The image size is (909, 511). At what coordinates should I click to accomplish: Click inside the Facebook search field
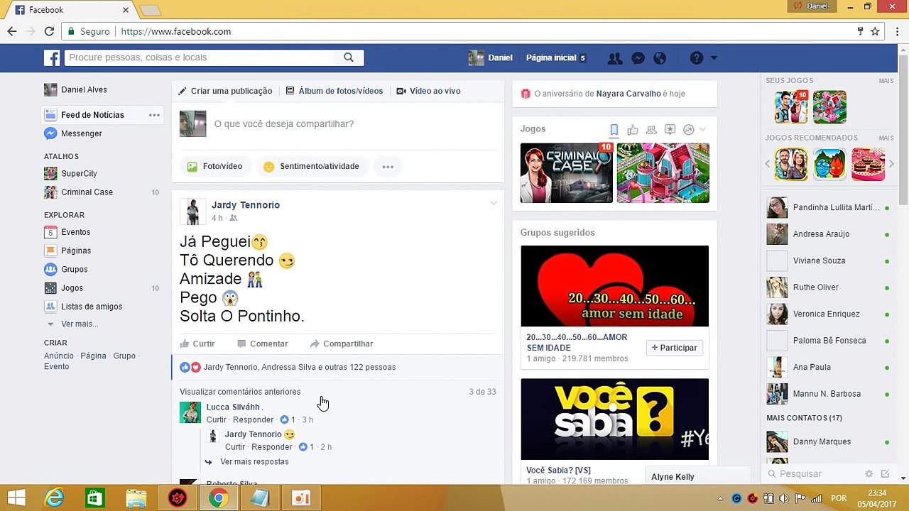200,57
